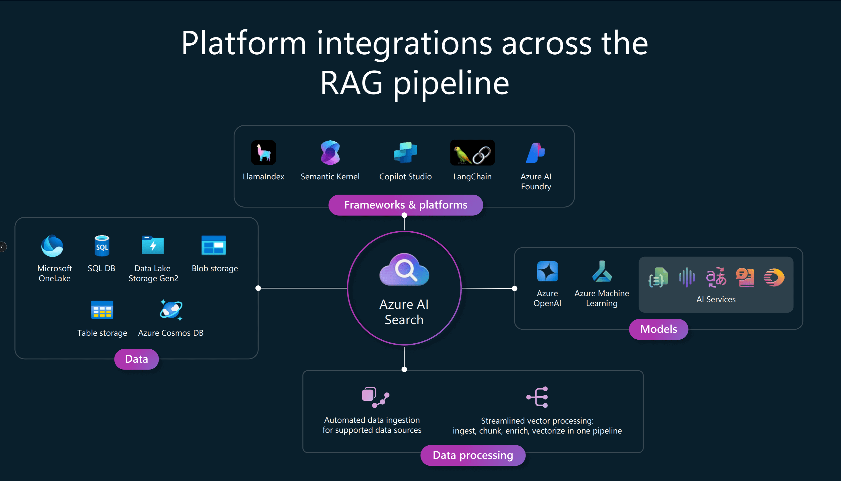Viewport: 841px width, 481px height.
Task: Select the Microsoft OneLake icon
Action: click(52, 246)
